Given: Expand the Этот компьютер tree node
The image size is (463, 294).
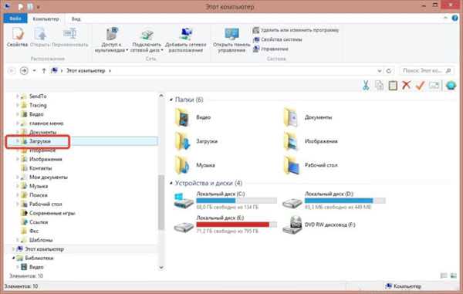Looking at the screenshot, I should pos(13,248).
